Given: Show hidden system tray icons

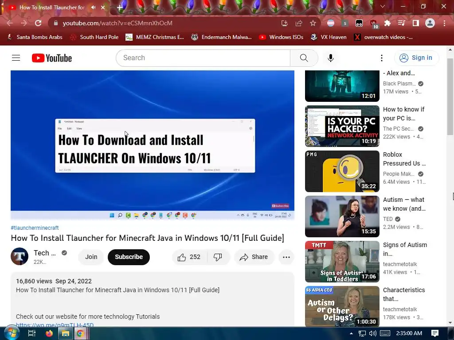Looking at the screenshot, I should click(x=351, y=333).
